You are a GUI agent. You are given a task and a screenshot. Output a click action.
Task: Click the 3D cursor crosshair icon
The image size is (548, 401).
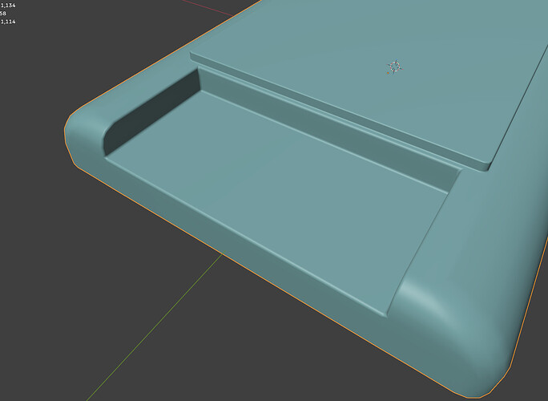tap(395, 67)
